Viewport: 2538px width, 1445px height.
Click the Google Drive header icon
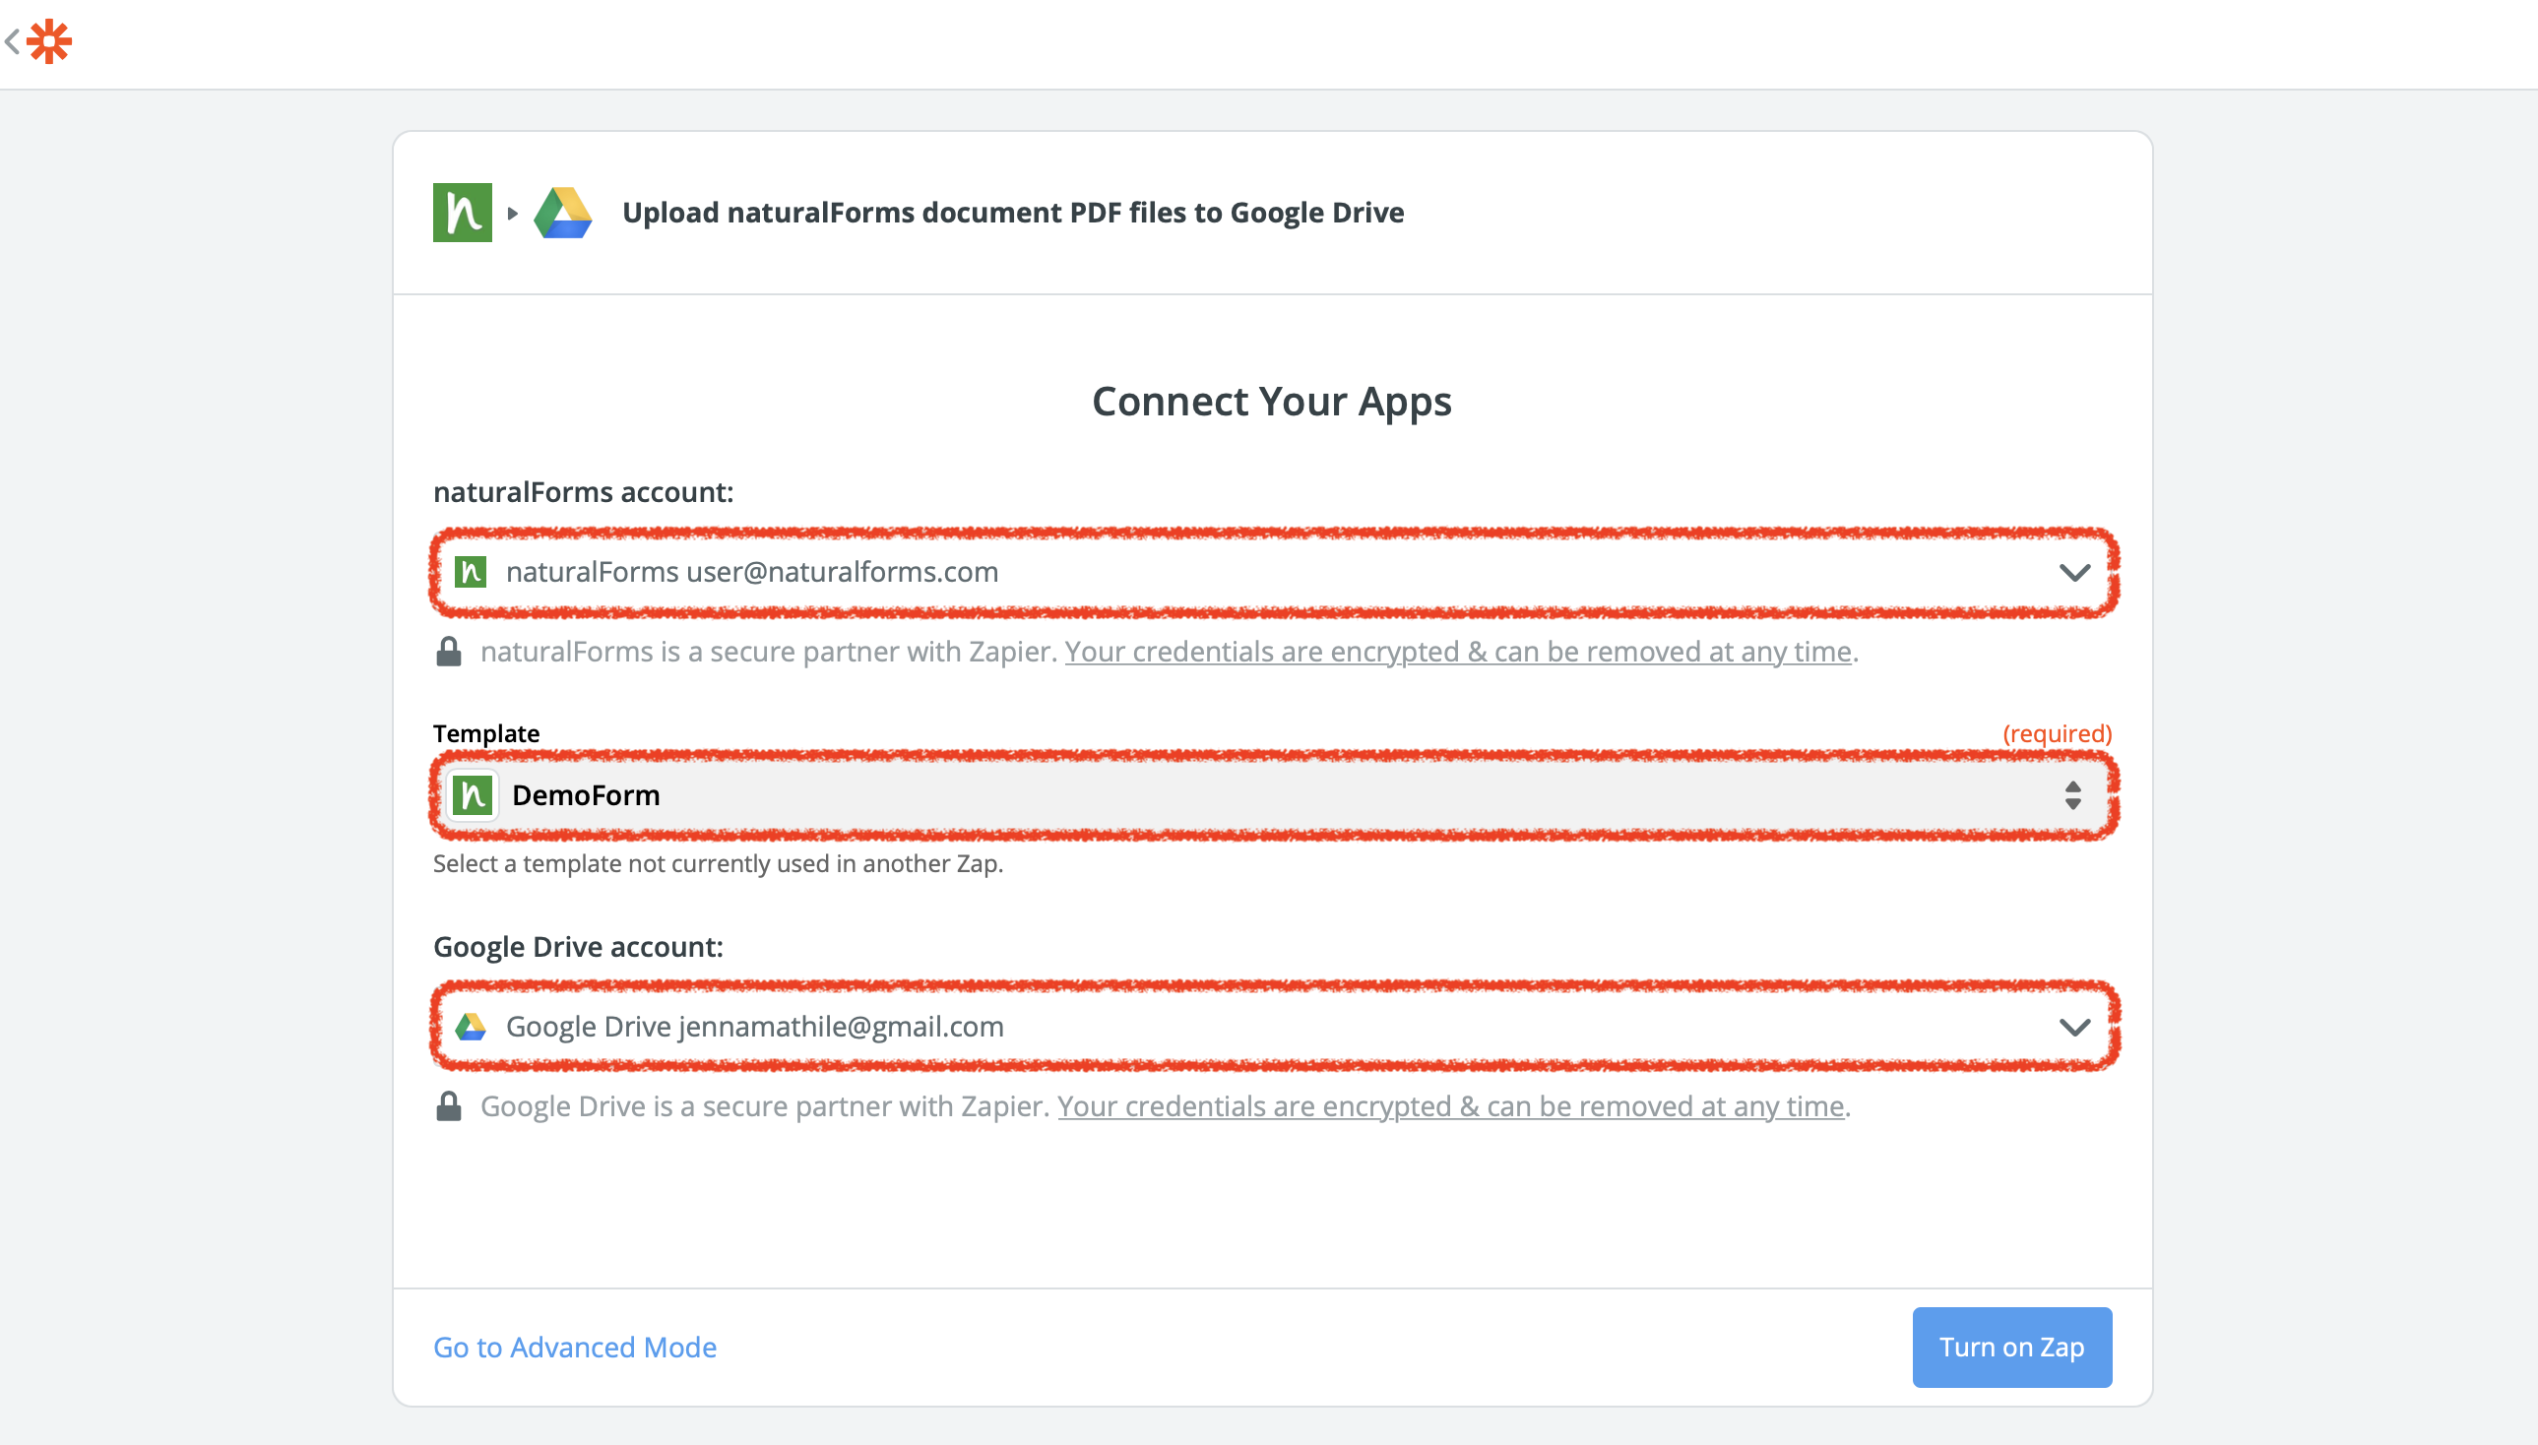(563, 213)
